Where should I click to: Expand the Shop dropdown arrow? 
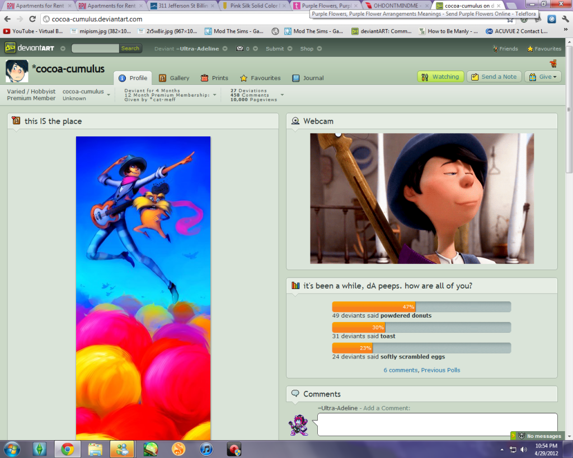pos(320,49)
